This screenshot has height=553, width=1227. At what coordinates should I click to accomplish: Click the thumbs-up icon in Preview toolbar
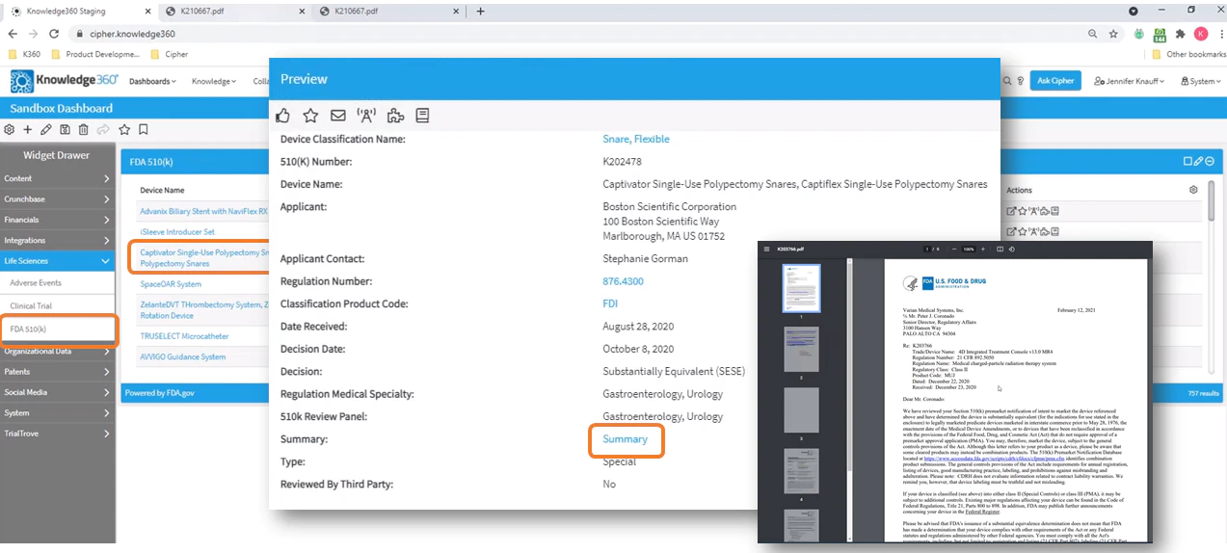pyautogui.click(x=282, y=116)
